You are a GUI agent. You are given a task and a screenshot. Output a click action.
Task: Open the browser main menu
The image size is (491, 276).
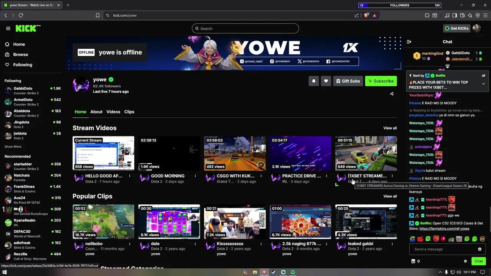[485, 15]
